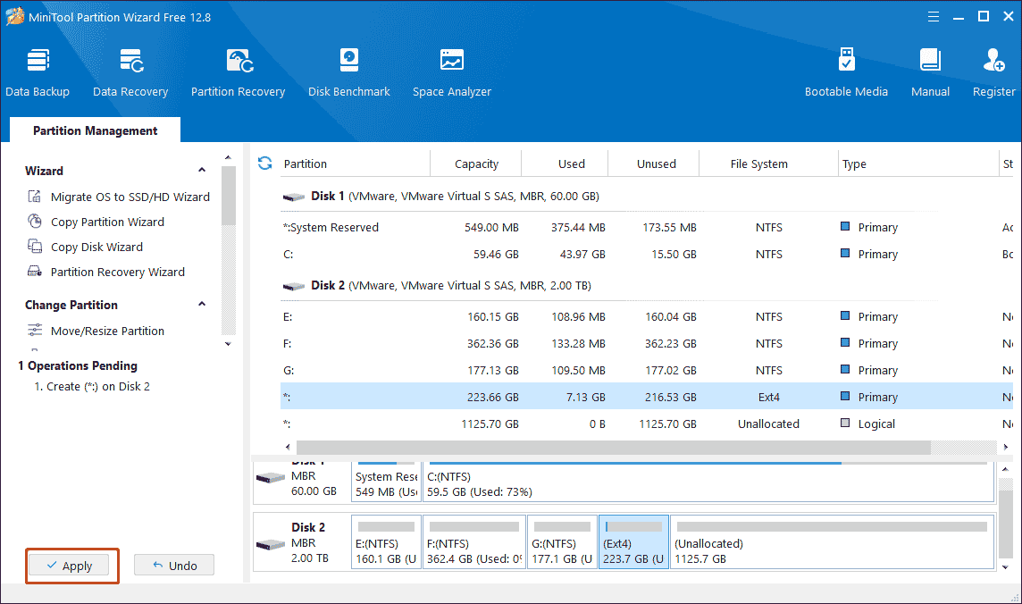1022x604 pixels.
Task: Click the refresh partition list icon
Action: pyautogui.click(x=264, y=164)
